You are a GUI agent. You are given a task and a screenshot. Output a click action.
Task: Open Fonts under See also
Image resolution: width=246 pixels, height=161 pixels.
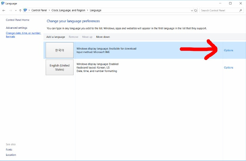(9, 150)
